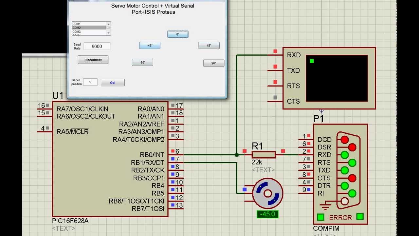Click the RB3/CCP1 pin label
The image size is (419, 236).
pos(149,178)
